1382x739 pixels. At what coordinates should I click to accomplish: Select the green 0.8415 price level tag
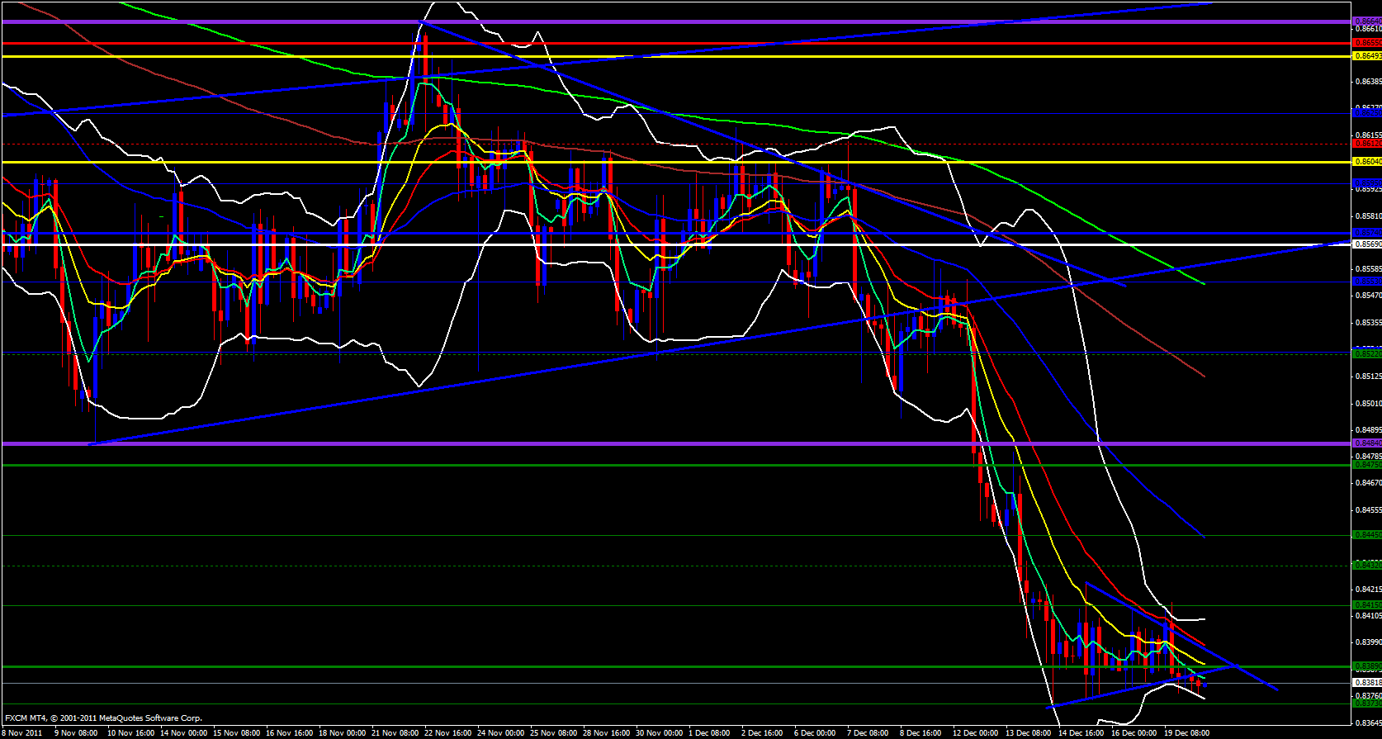coord(1366,605)
